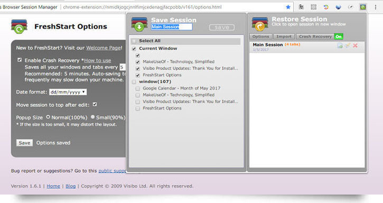Click the export icon on Main Session row
Screen dimensions: 383x203
(x=340, y=45)
